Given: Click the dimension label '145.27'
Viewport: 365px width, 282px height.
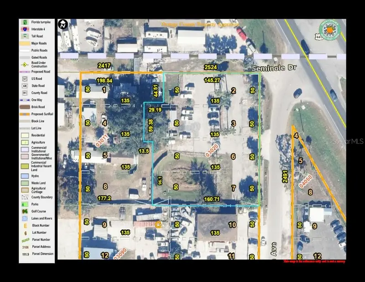Looking at the screenshot, I should pos(212,80).
